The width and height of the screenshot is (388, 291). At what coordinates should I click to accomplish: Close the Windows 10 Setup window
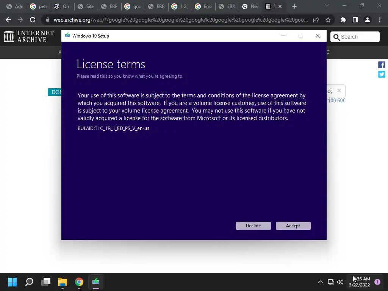318,36
